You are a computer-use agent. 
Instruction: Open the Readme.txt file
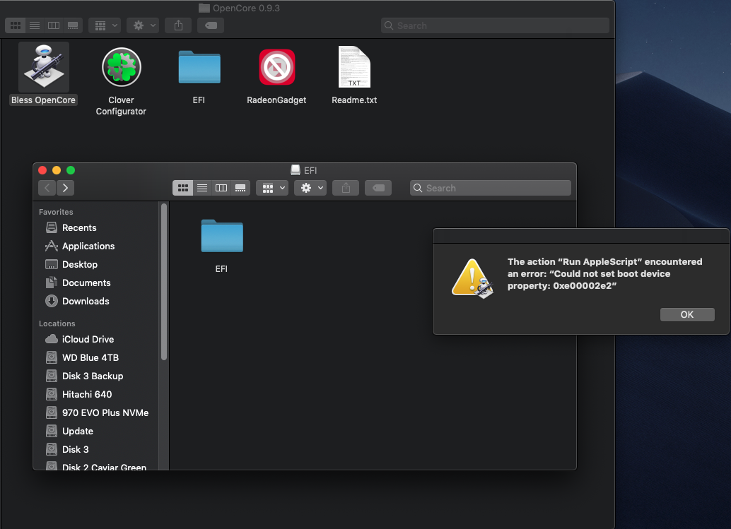point(354,66)
